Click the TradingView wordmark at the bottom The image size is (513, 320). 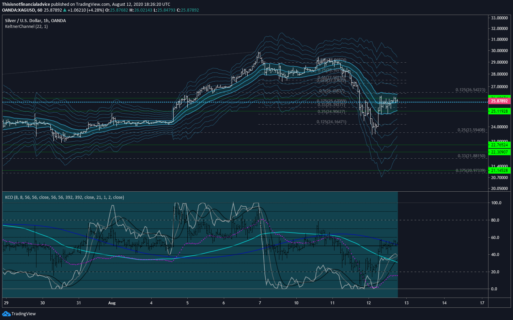pos(24,314)
